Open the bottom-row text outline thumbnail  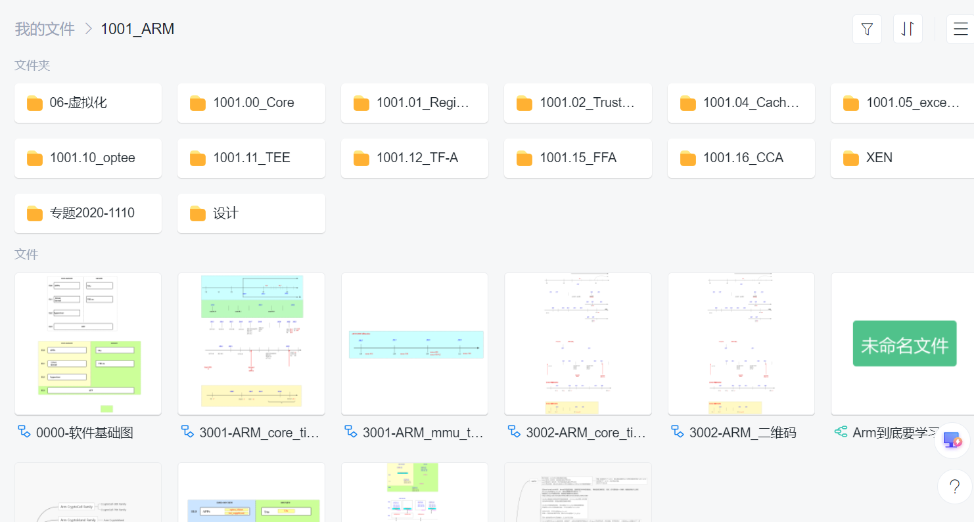[578, 492]
